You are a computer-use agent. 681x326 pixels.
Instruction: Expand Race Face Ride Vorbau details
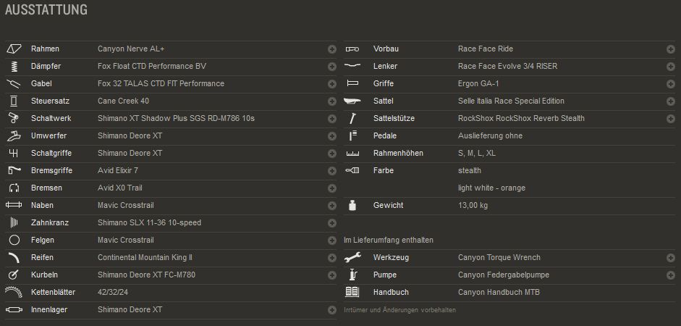(670, 49)
